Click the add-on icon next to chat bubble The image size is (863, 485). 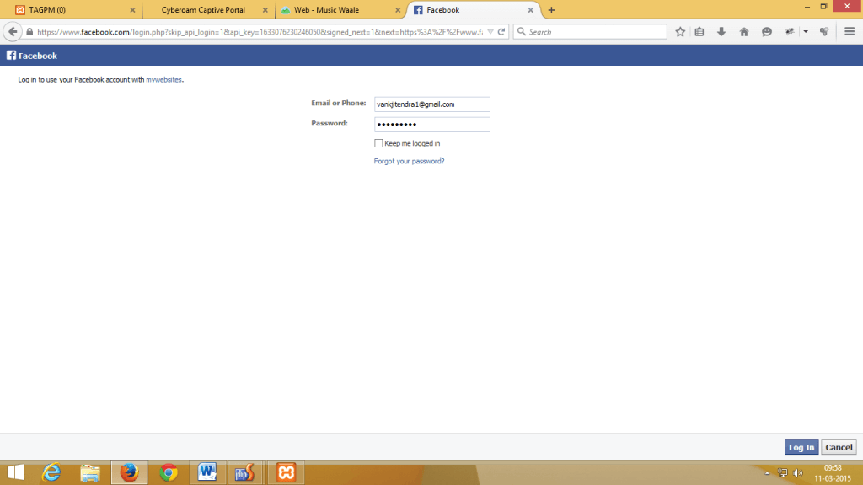(790, 32)
